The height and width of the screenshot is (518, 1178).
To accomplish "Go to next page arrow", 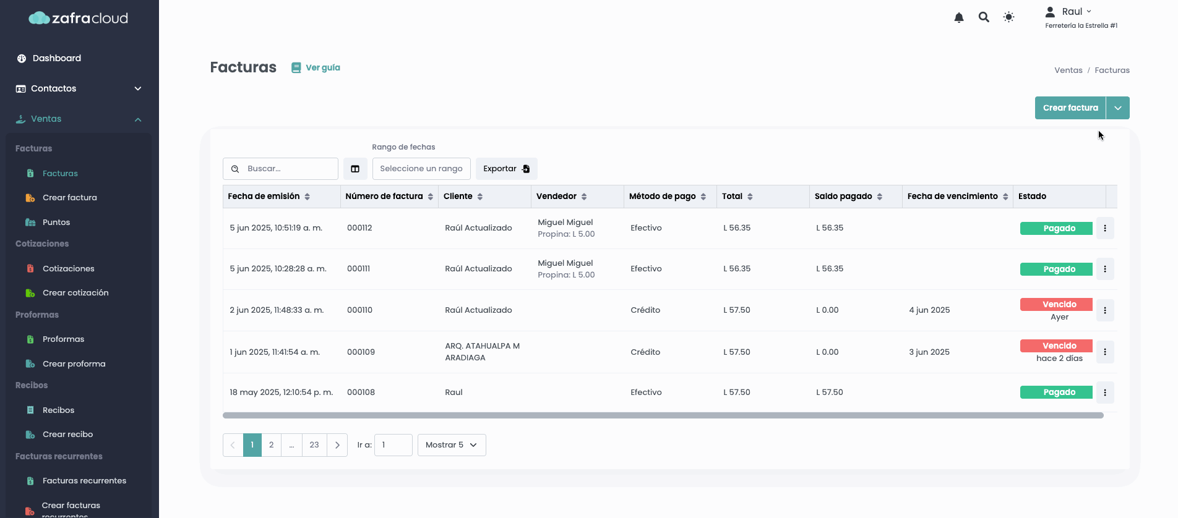I will click(337, 445).
